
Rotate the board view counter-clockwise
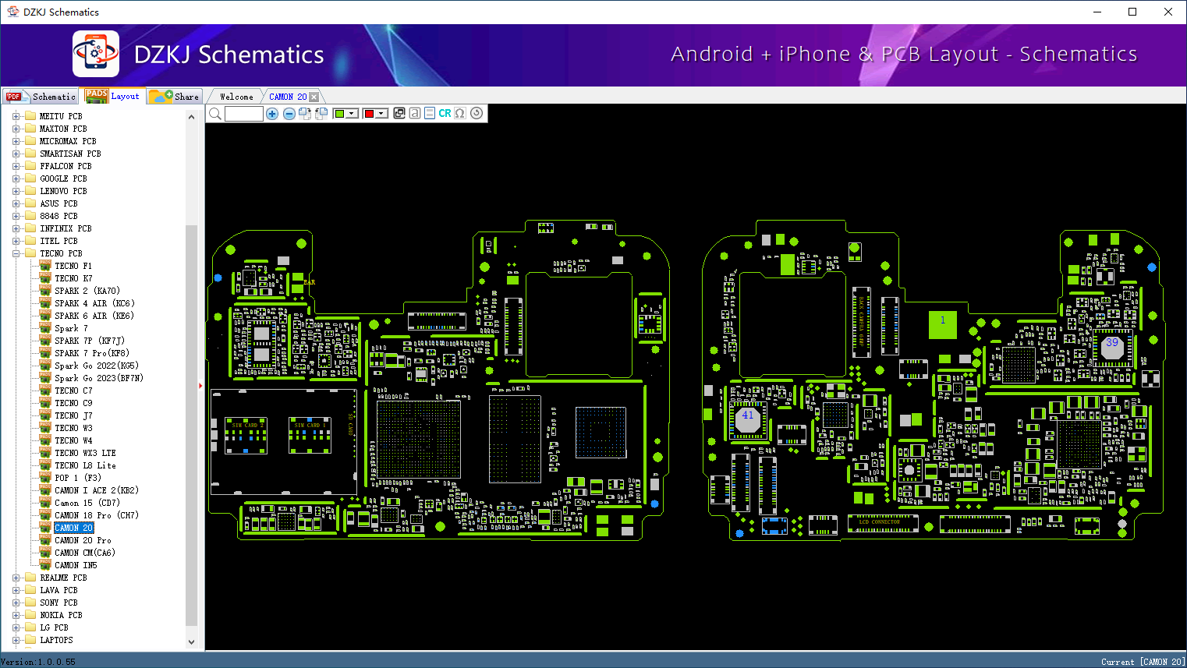(321, 114)
